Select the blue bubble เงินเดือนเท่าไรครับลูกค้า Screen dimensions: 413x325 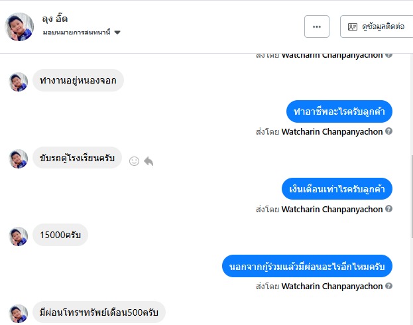337,189
